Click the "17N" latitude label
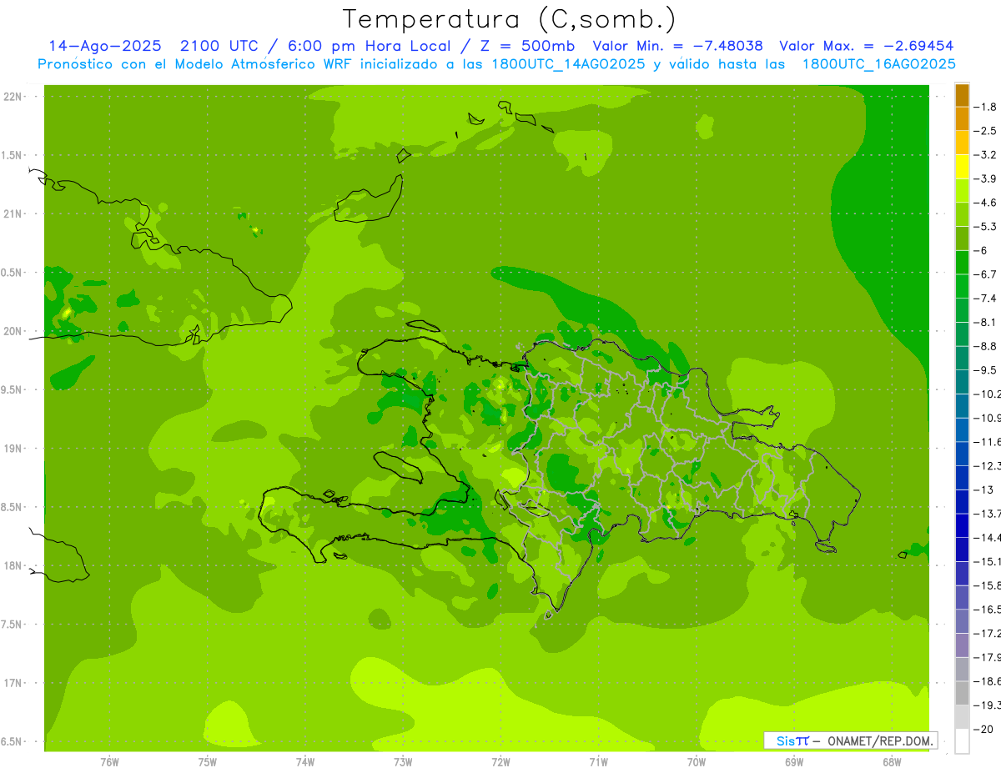Viewport: 1001px width, 773px height. (13, 683)
